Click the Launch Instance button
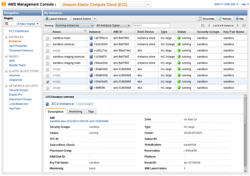This screenshot has width=250, height=176. 57,19
